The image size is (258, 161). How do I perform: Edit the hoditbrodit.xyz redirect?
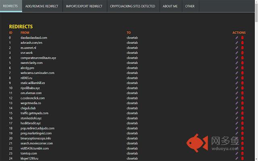(237, 123)
